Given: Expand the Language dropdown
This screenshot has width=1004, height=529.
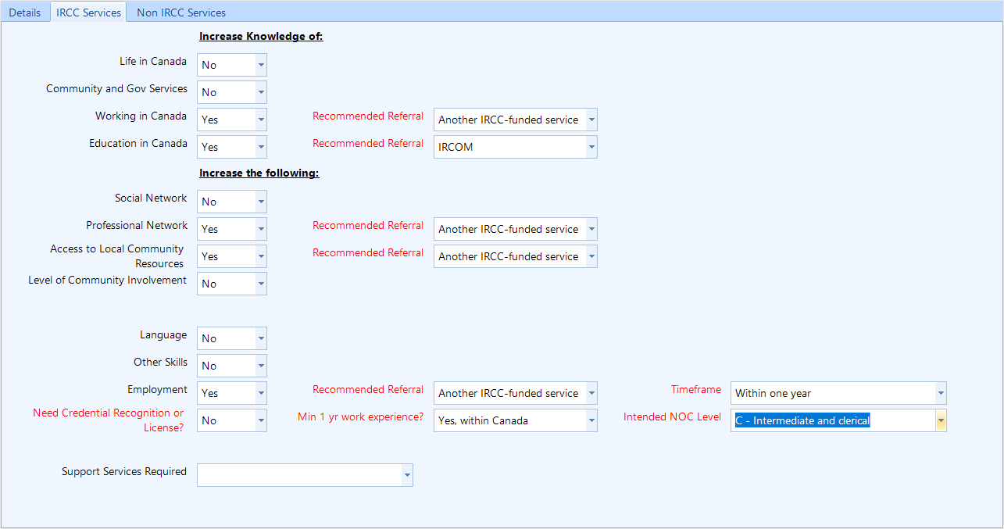Looking at the screenshot, I should [261, 338].
